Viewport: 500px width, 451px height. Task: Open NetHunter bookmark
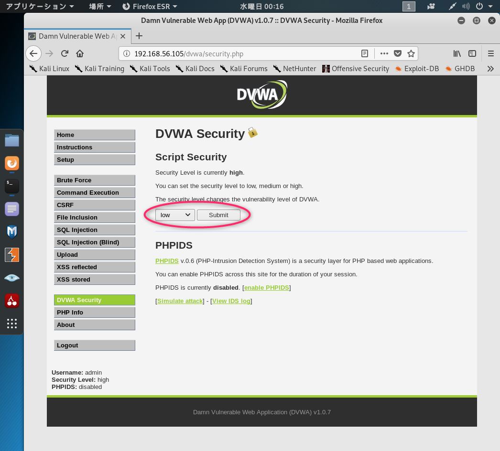point(294,69)
